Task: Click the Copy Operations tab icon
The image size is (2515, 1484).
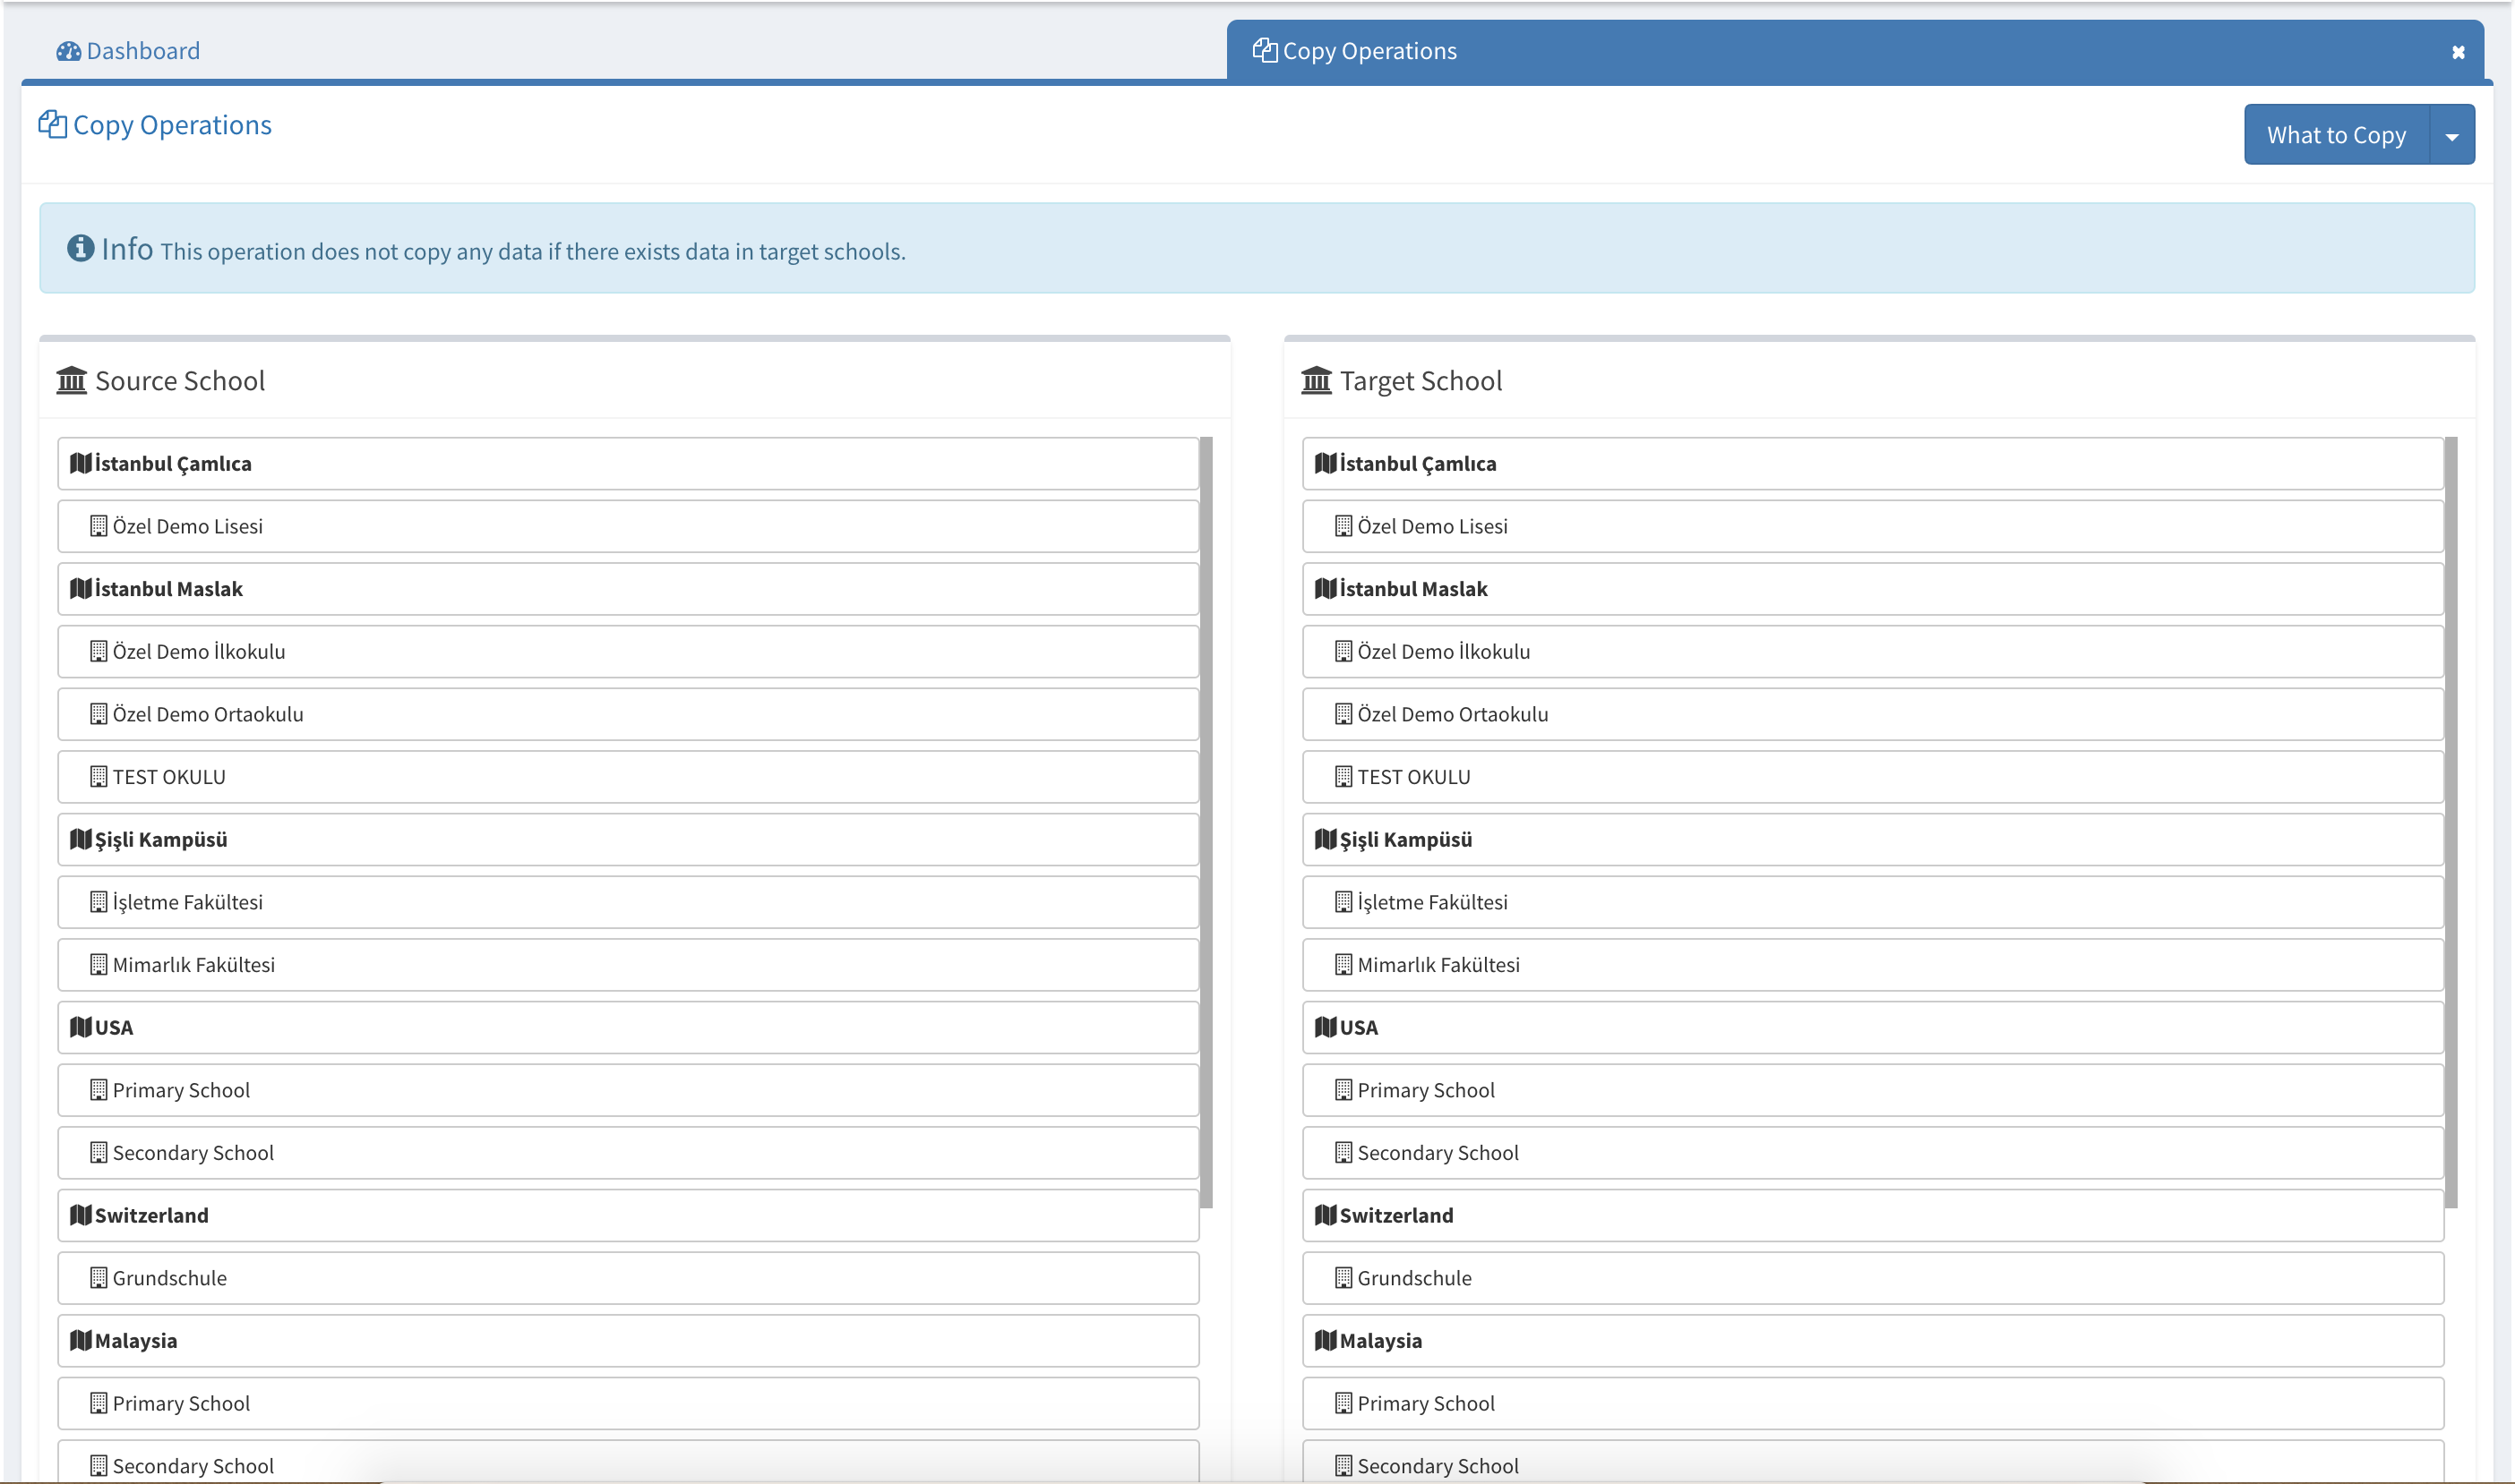Action: [1265, 50]
